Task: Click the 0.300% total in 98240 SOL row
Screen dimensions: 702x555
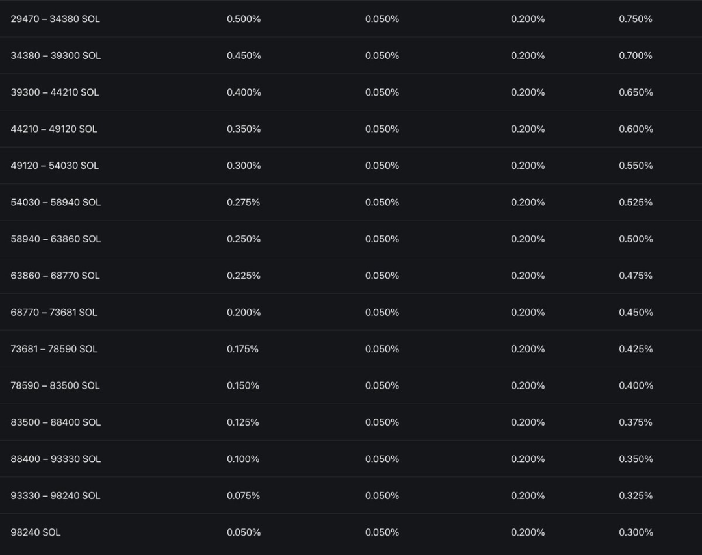Action: 636,532
